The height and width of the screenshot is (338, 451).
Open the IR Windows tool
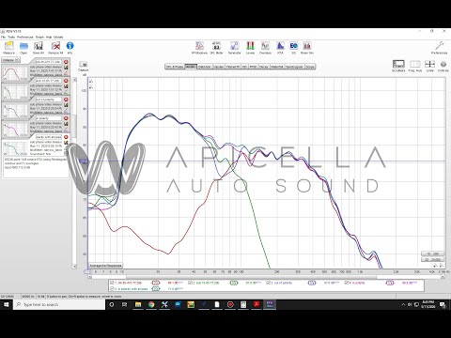point(199,48)
